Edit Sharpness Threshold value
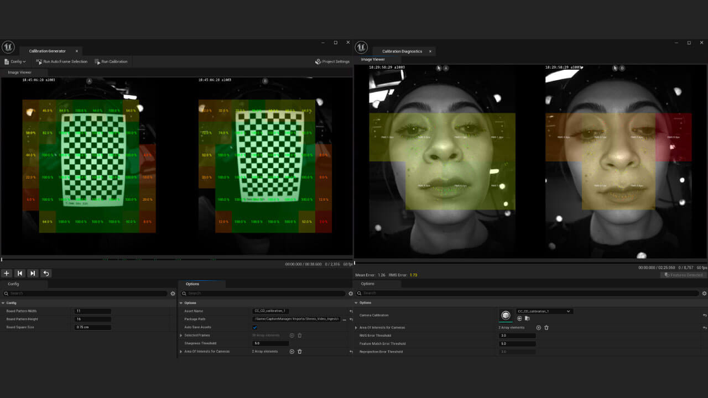Image resolution: width=708 pixels, height=398 pixels. (271, 343)
